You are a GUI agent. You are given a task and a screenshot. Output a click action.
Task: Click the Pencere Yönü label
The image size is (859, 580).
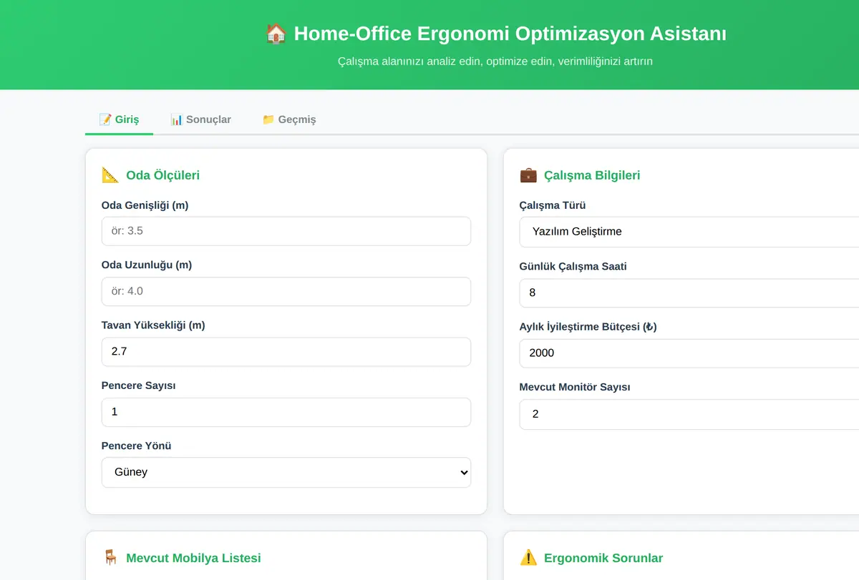(136, 446)
